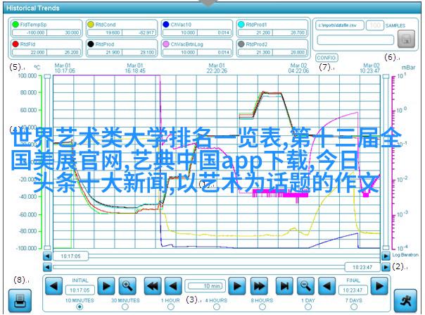
Task: Click the zoom out magnifier icon
Action: pos(305,285)
